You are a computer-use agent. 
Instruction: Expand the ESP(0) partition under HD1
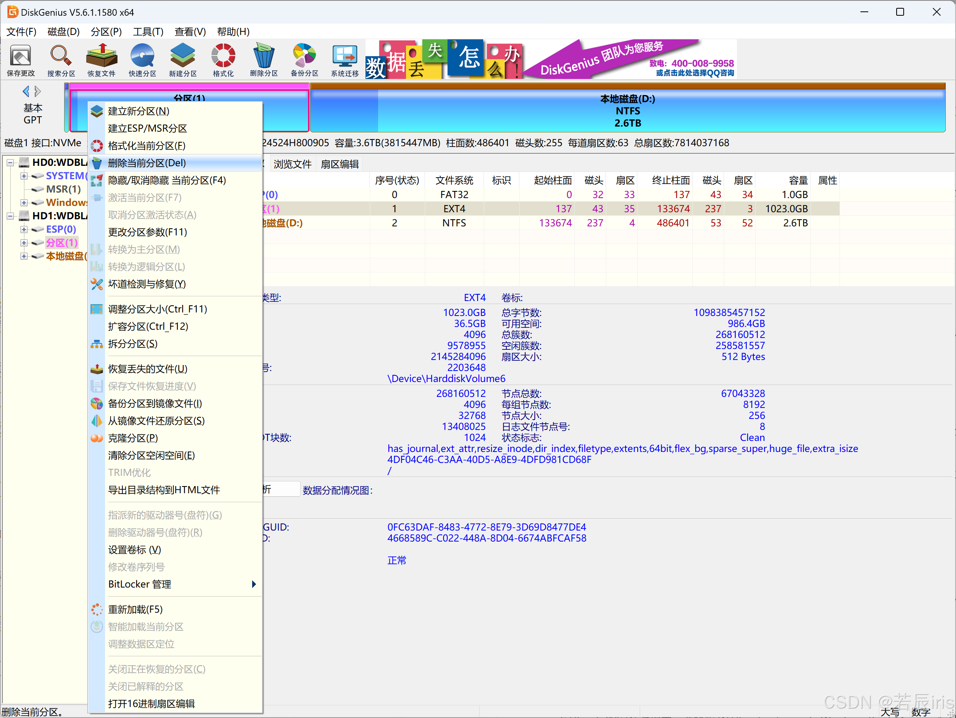[x=24, y=229]
